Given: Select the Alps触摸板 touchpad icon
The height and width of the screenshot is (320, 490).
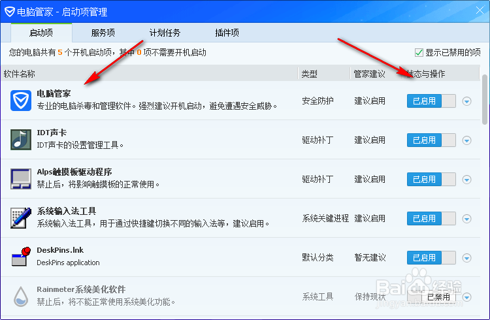Looking at the screenshot, I should [x=21, y=179].
